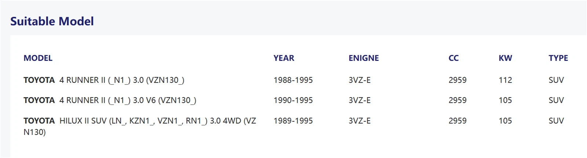The width and height of the screenshot is (587, 158).
Task: Select the MODEL column header
Action: click(x=38, y=58)
